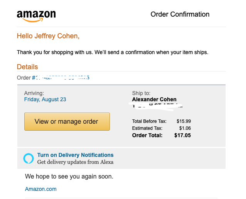Click the recipient name Alexander Cohen
Image resolution: width=246 pixels, height=199 pixels.
(154, 99)
